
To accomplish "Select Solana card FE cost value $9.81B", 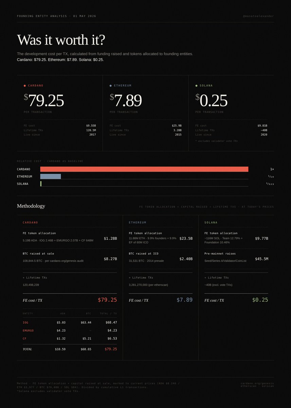I will 262,126.
